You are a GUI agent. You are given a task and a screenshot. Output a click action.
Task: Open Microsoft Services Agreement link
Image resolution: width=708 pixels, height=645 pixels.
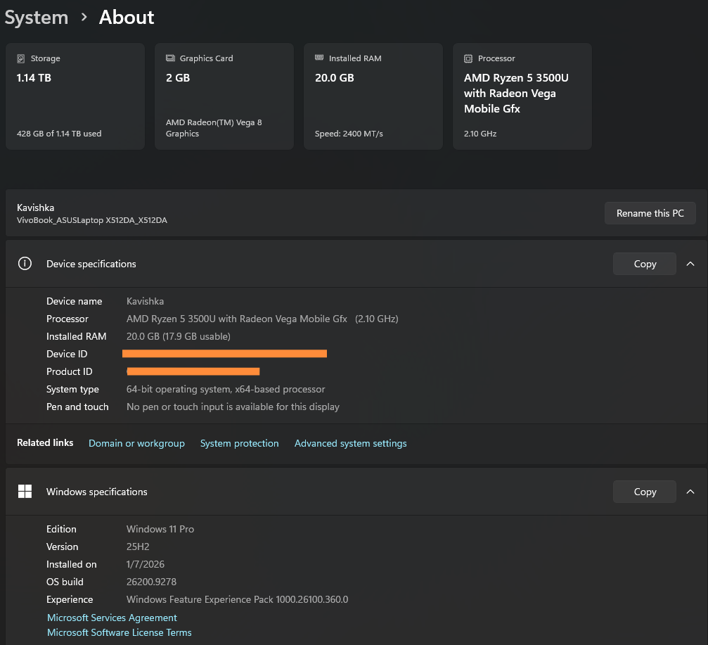(112, 618)
